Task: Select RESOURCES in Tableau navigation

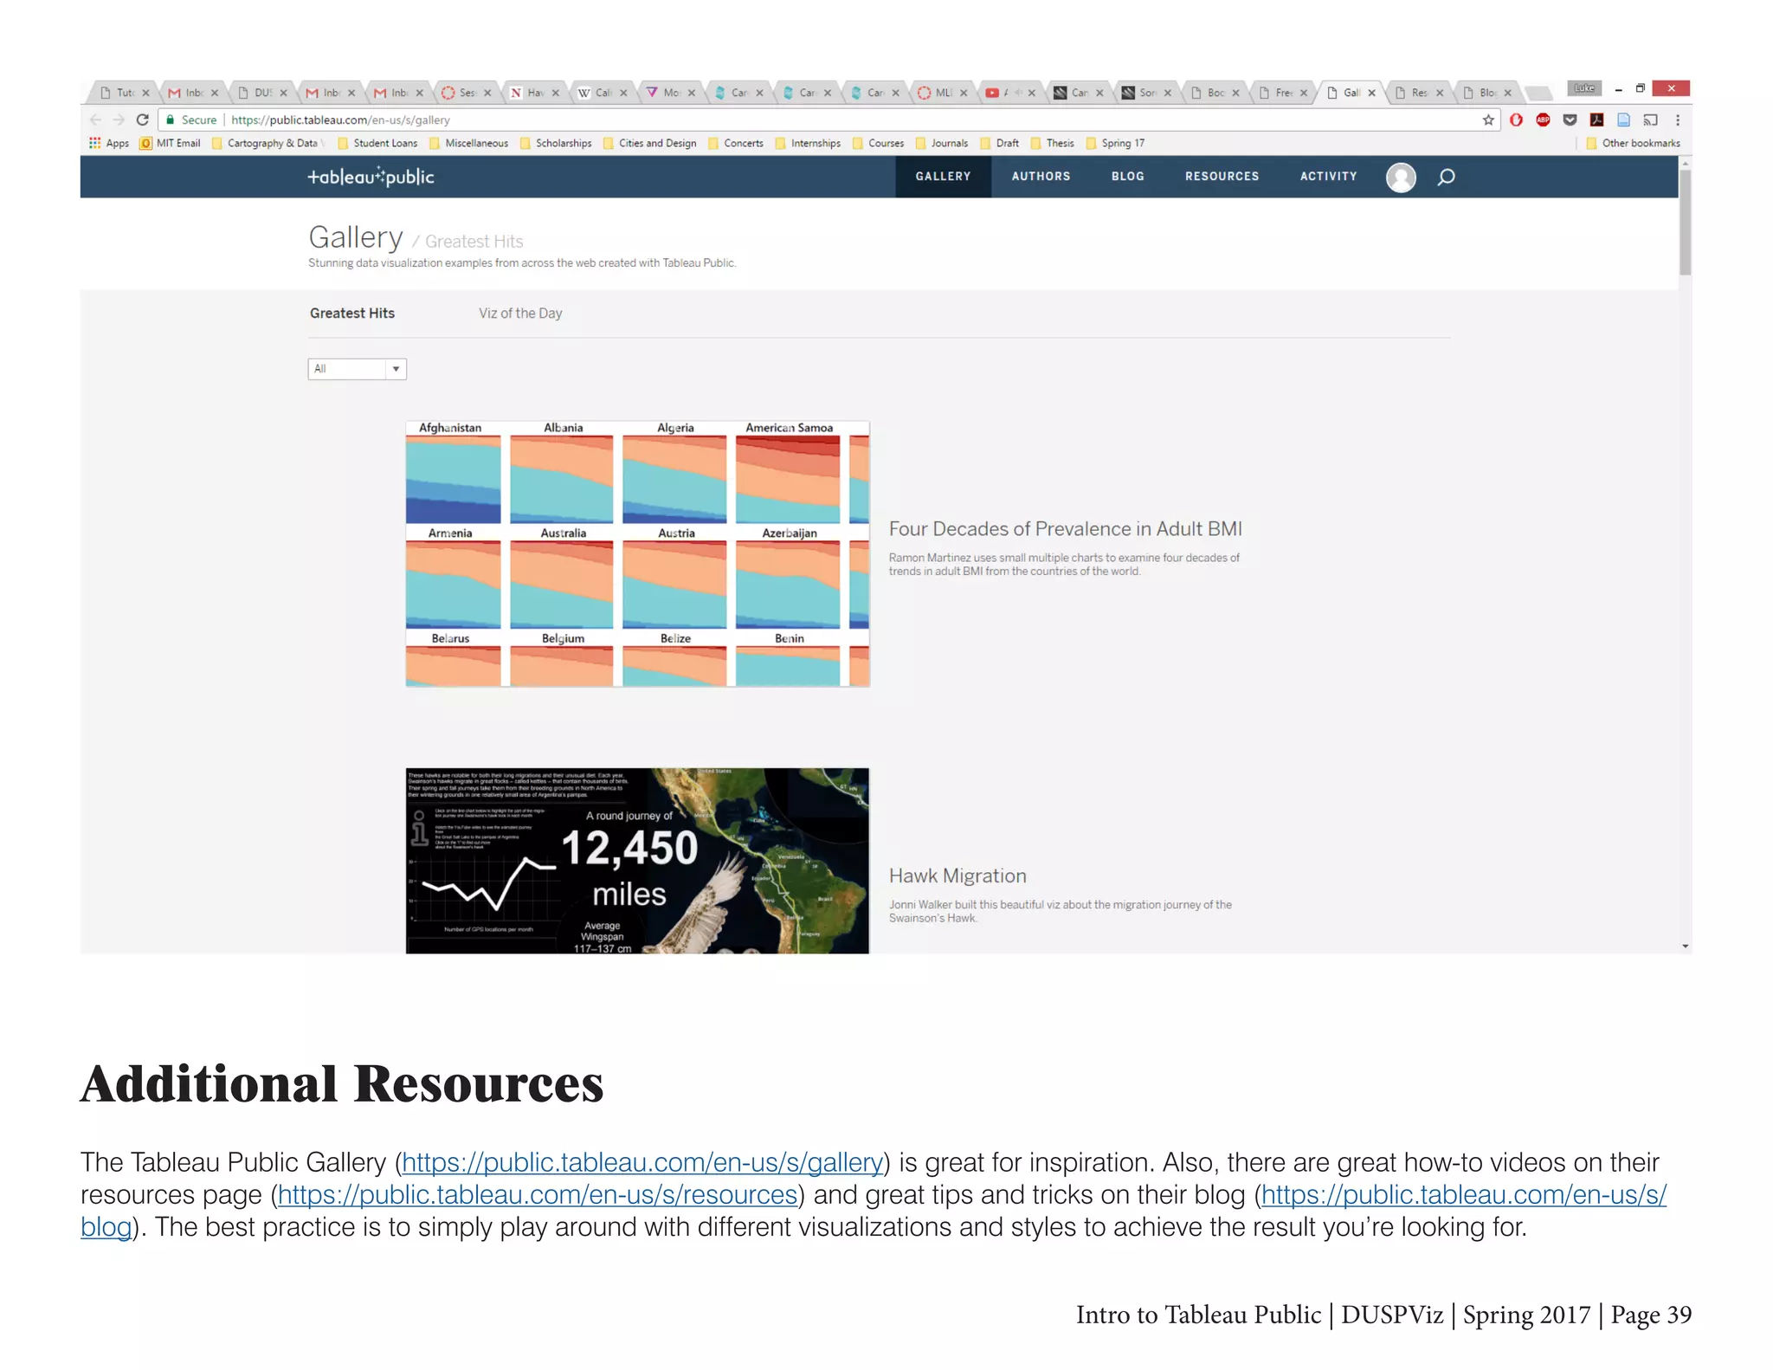Action: click(1222, 177)
